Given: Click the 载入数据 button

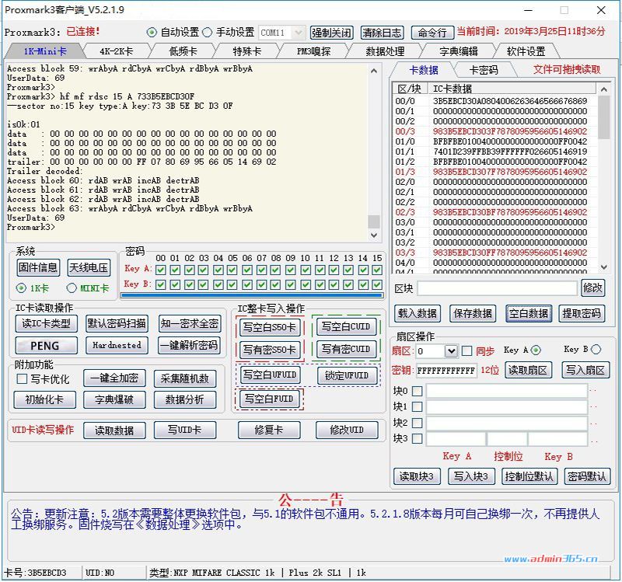Looking at the screenshot, I should coord(418,314).
